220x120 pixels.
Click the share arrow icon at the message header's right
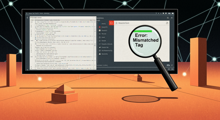(x=167, y=23)
